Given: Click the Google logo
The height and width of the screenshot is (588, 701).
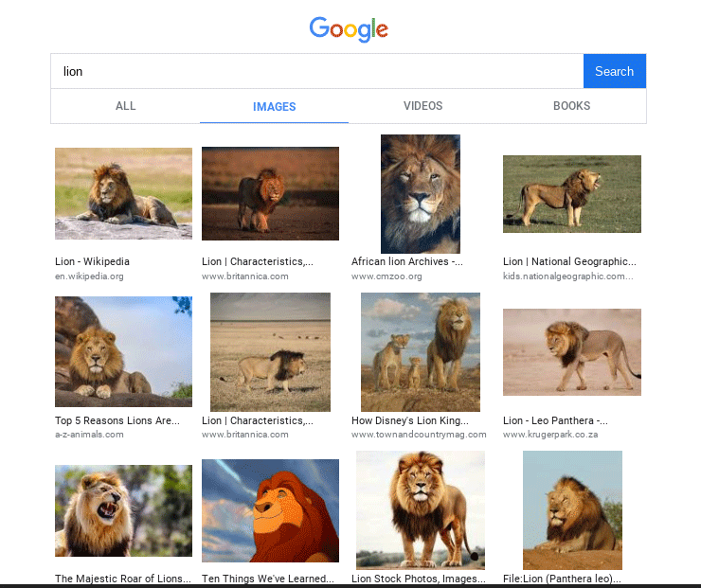Looking at the screenshot, I should pos(349,29).
